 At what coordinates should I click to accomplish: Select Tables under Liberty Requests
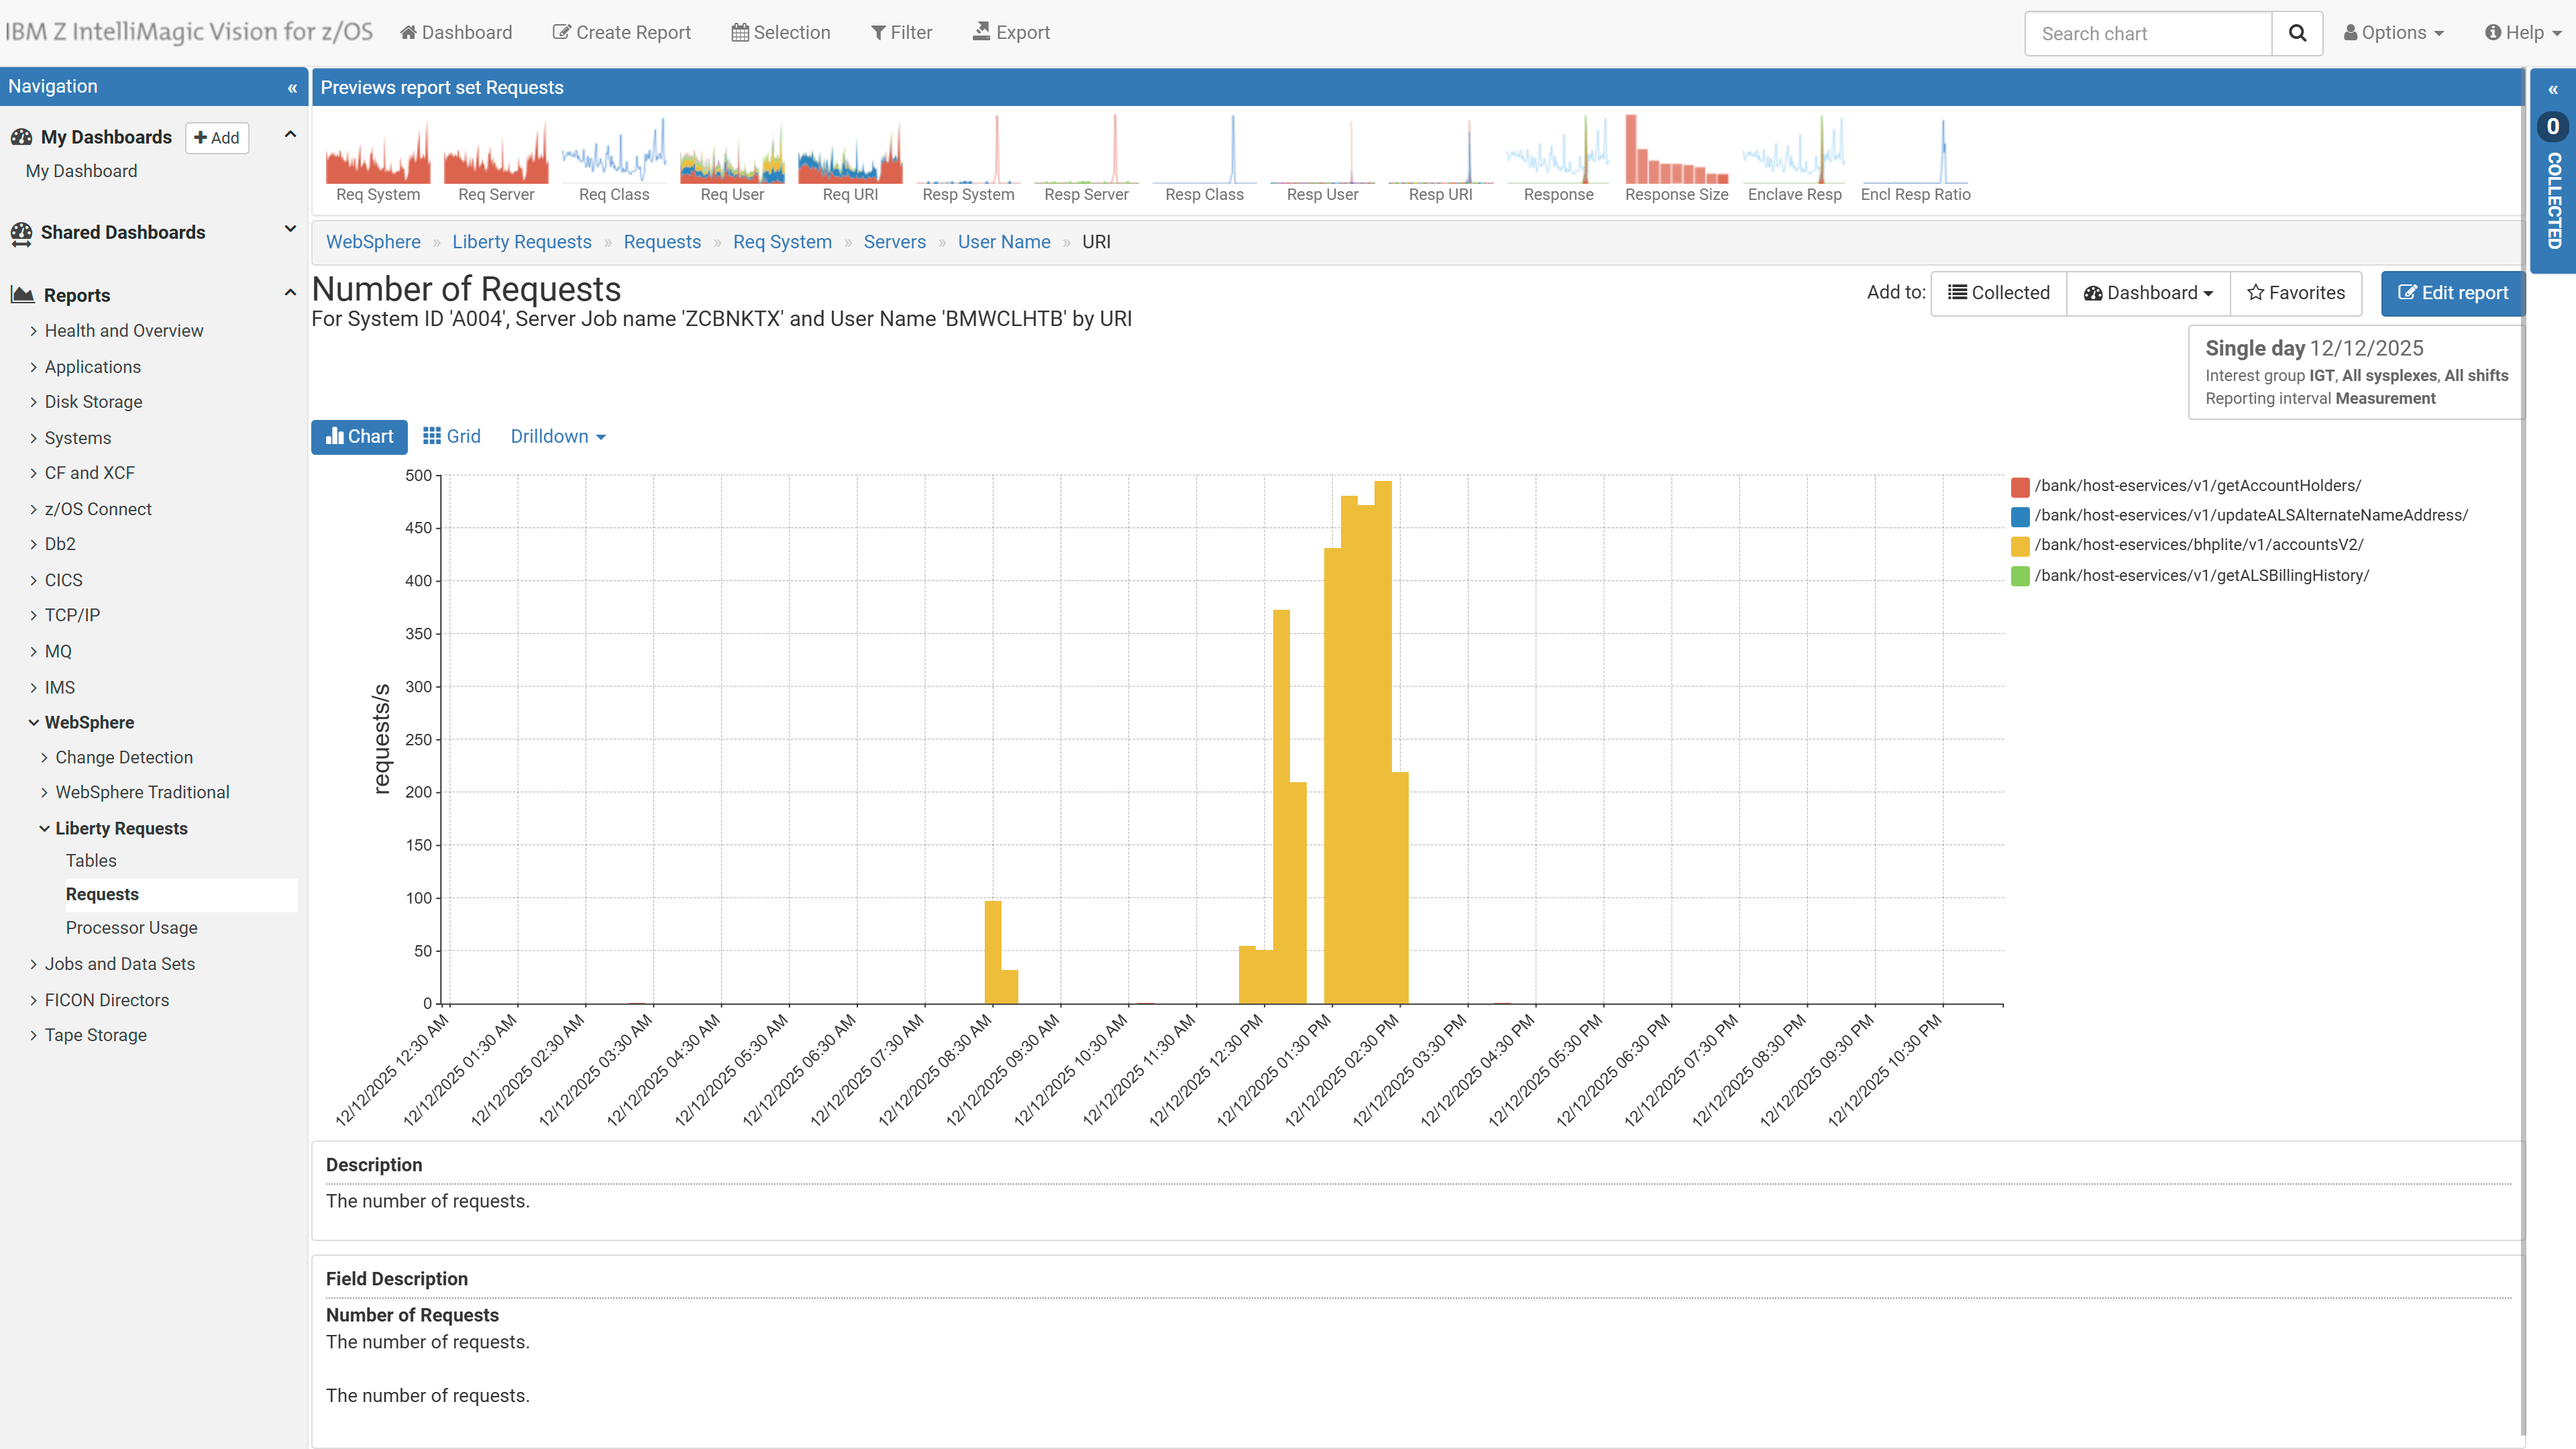[91, 860]
